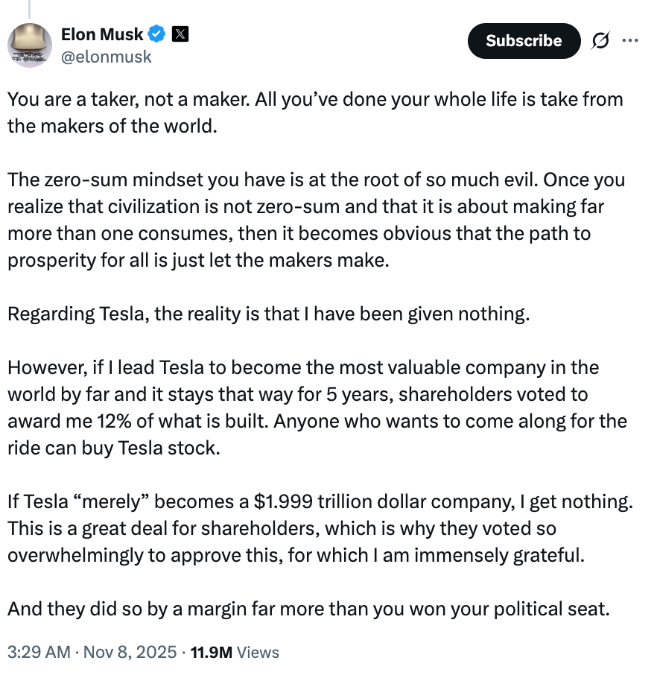This screenshot has width=657, height=678.
Task: Open the @elonmusk handle link
Action: coord(106,56)
